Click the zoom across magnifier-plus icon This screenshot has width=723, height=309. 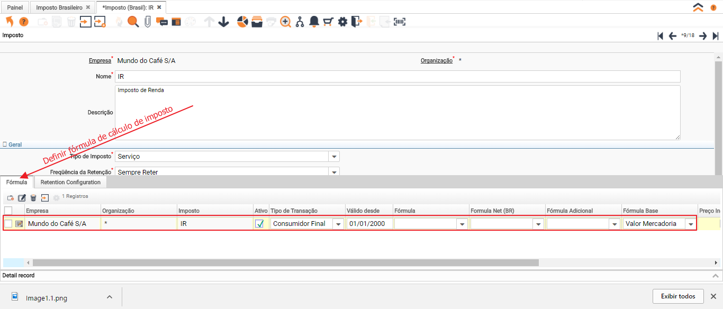286,22
